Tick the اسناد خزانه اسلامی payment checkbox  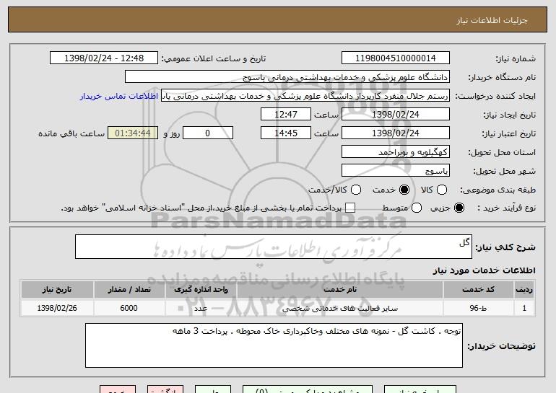[350, 208]
